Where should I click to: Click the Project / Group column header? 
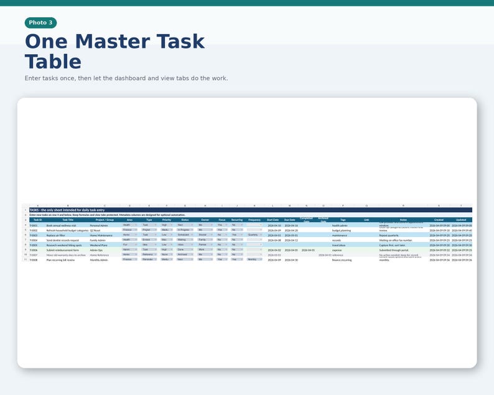pos(105,220)
